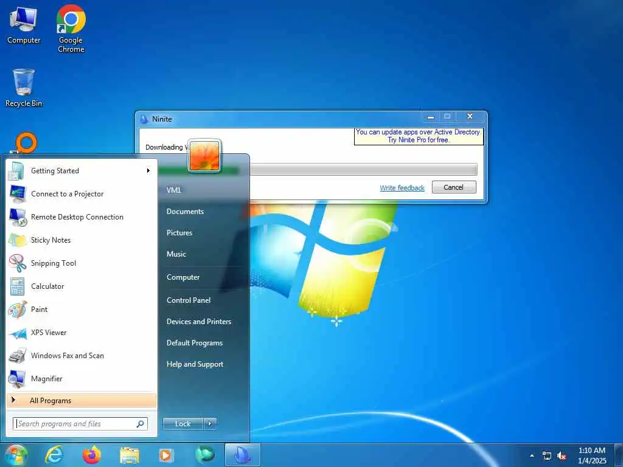623x467 pixels.
Task: Click the Connect to a Projector icon
Action: (x=16, y=194)
